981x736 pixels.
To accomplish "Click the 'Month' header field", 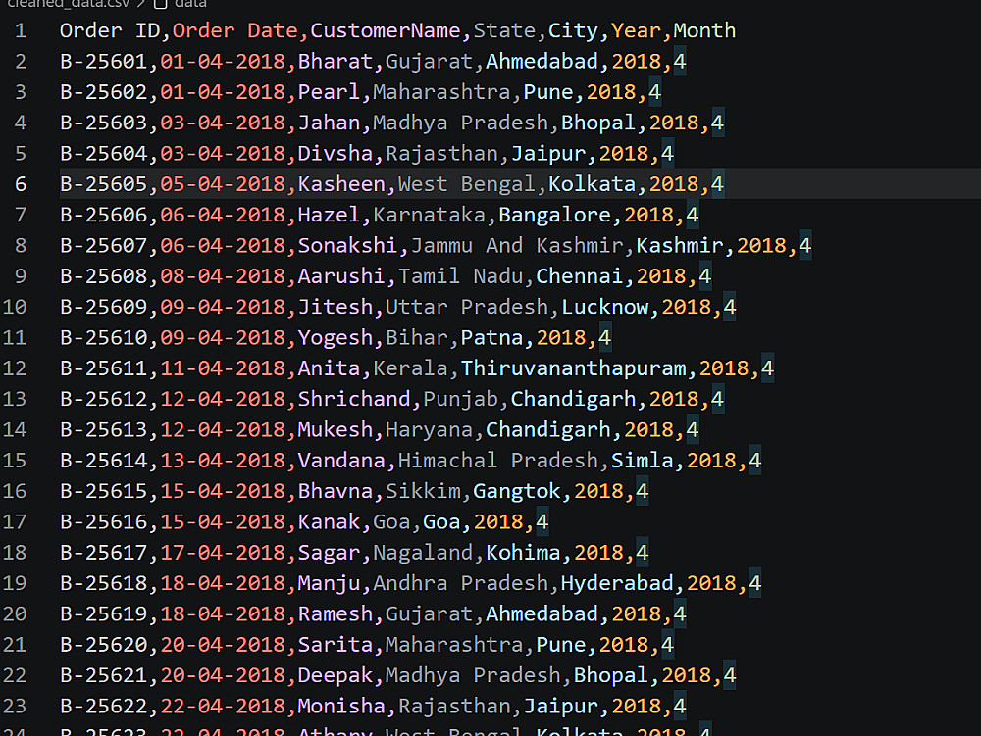I will pos(704,30).
